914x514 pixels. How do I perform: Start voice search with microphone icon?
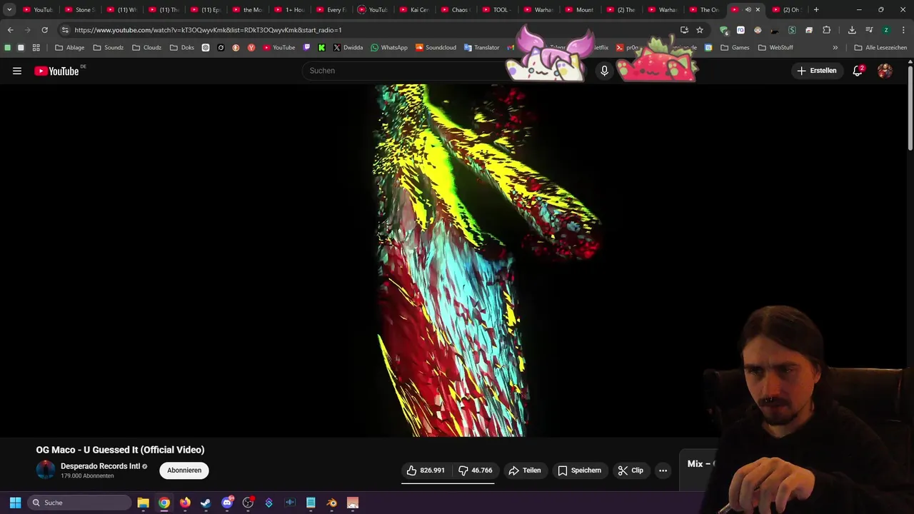click(604, 71)
